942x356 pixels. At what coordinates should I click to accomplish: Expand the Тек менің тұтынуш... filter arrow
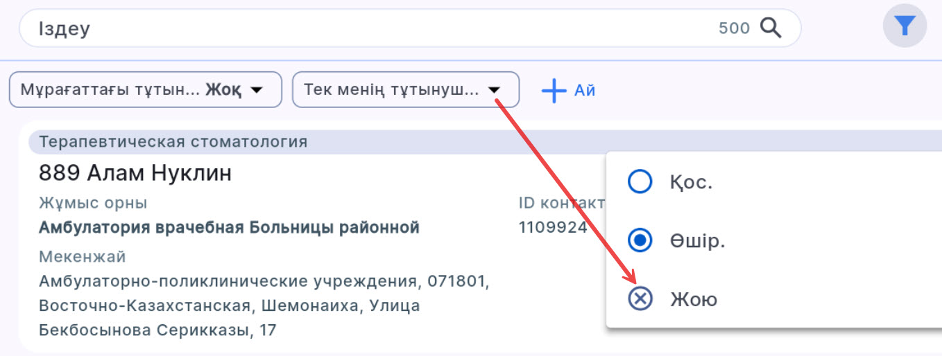point(495,90)
